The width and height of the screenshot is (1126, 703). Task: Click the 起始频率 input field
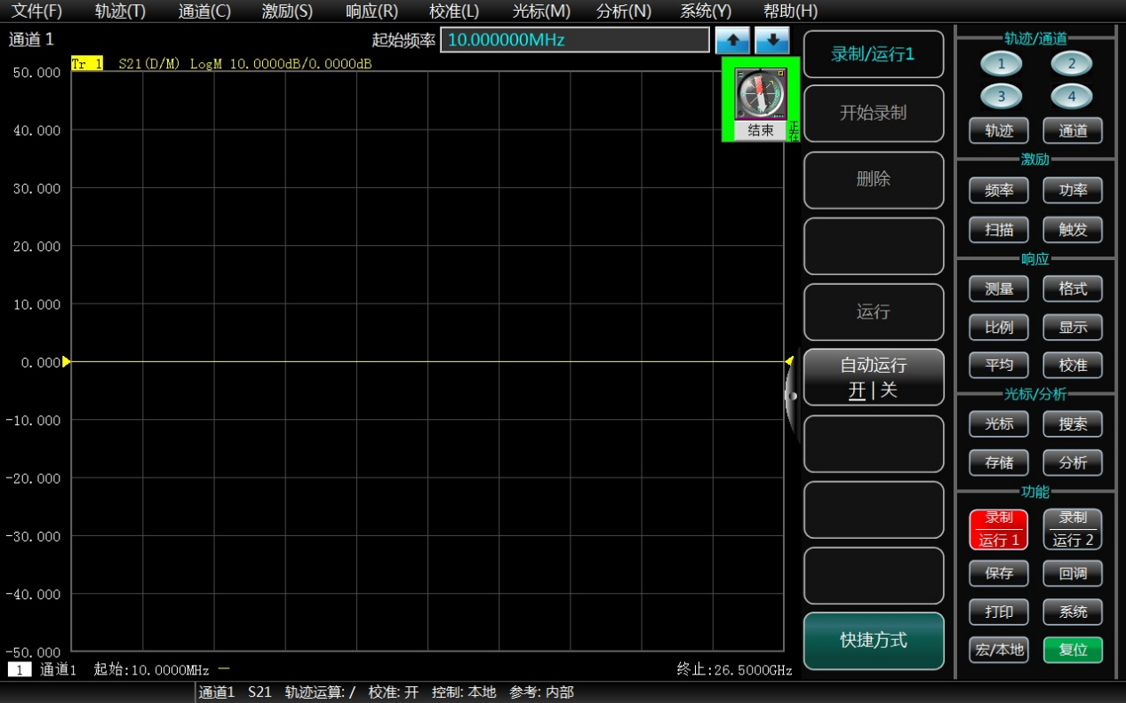coord(574,40)
